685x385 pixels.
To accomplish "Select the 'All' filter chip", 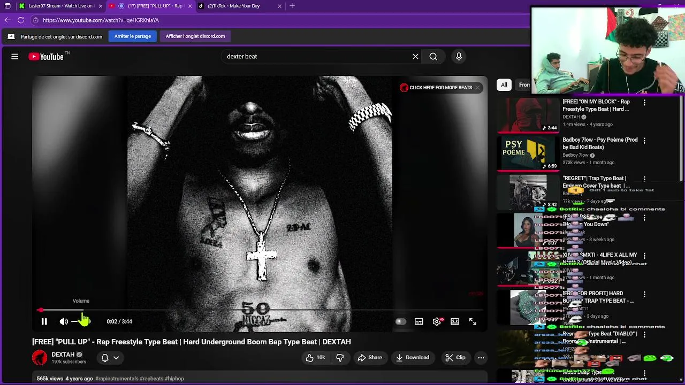I will 504,84.
